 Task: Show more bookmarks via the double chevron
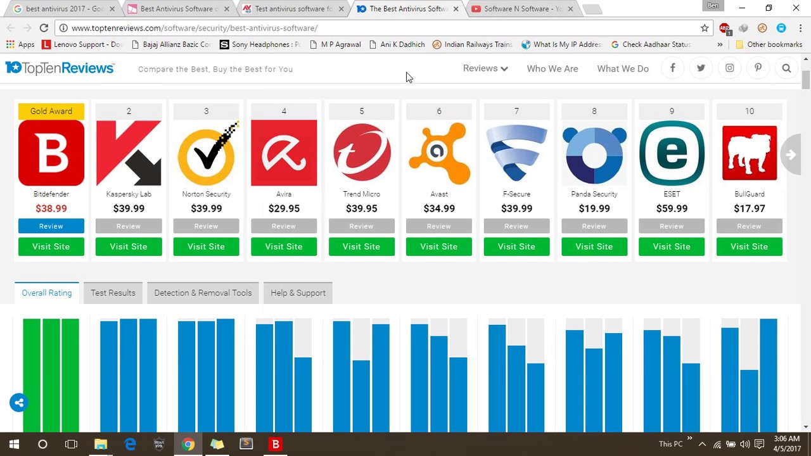pos(720,44)
